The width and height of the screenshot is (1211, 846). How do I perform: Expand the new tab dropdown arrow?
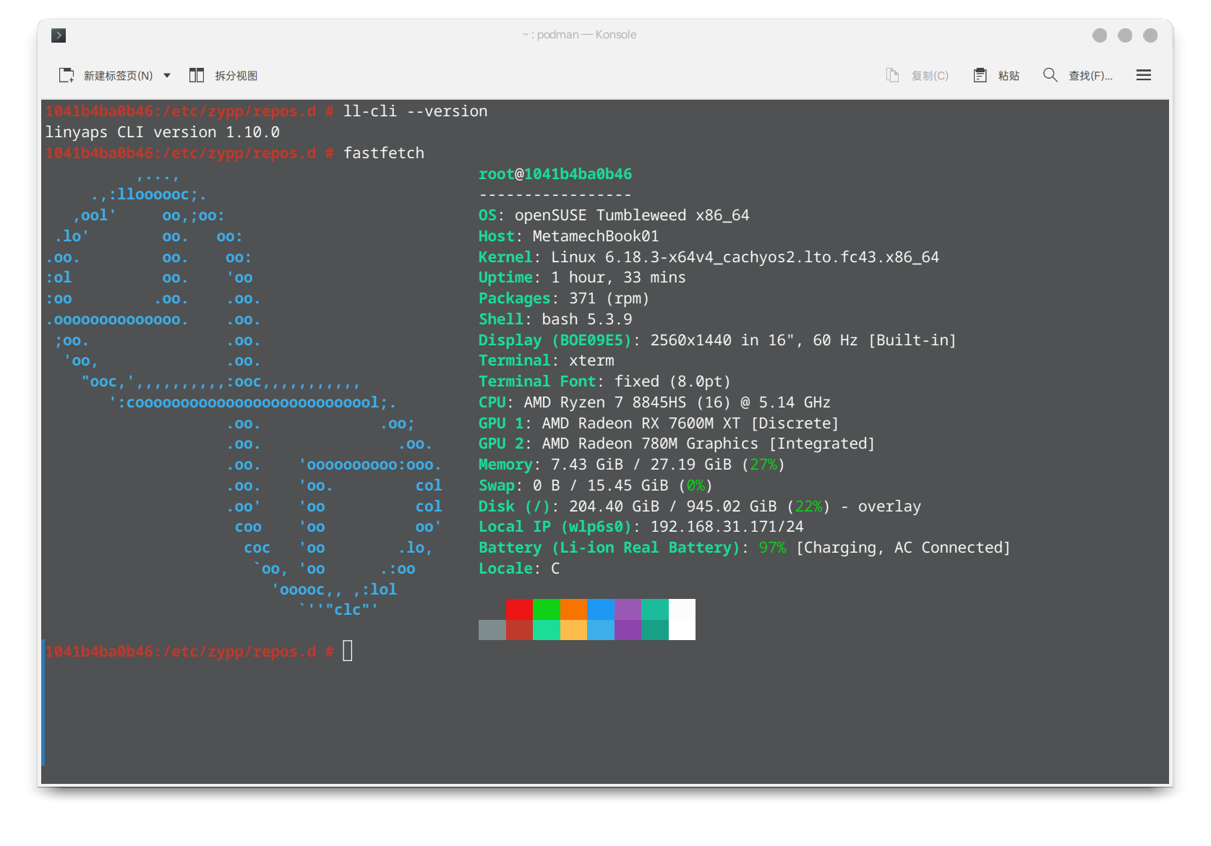[167, 75]
